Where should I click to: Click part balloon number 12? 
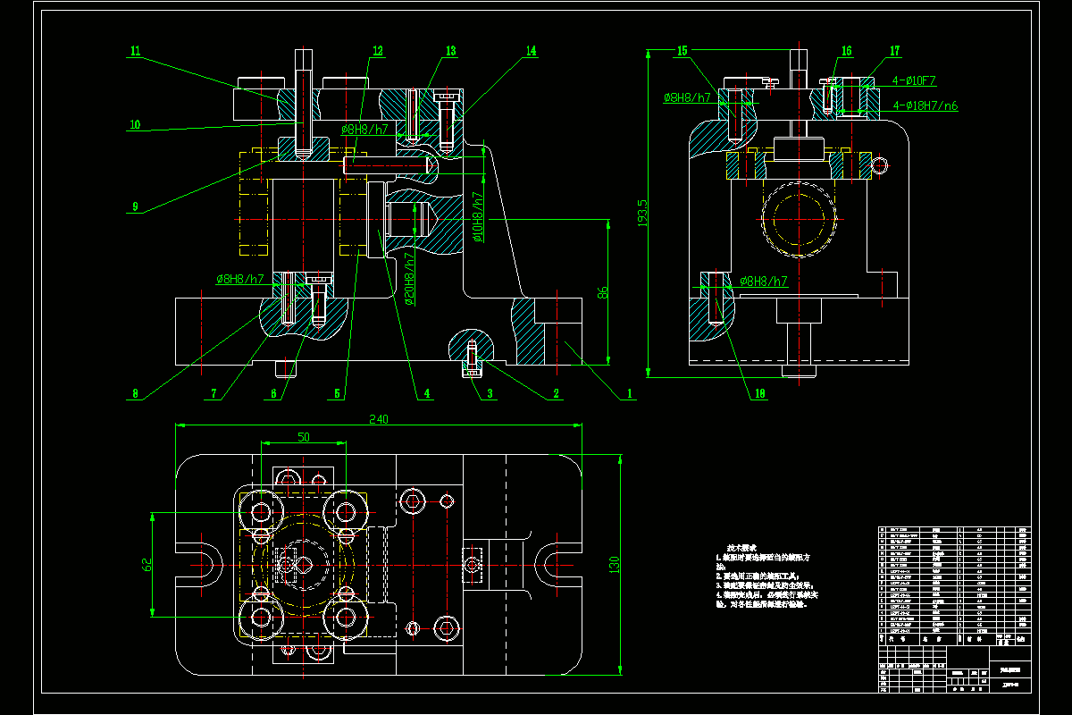point(378,52)
